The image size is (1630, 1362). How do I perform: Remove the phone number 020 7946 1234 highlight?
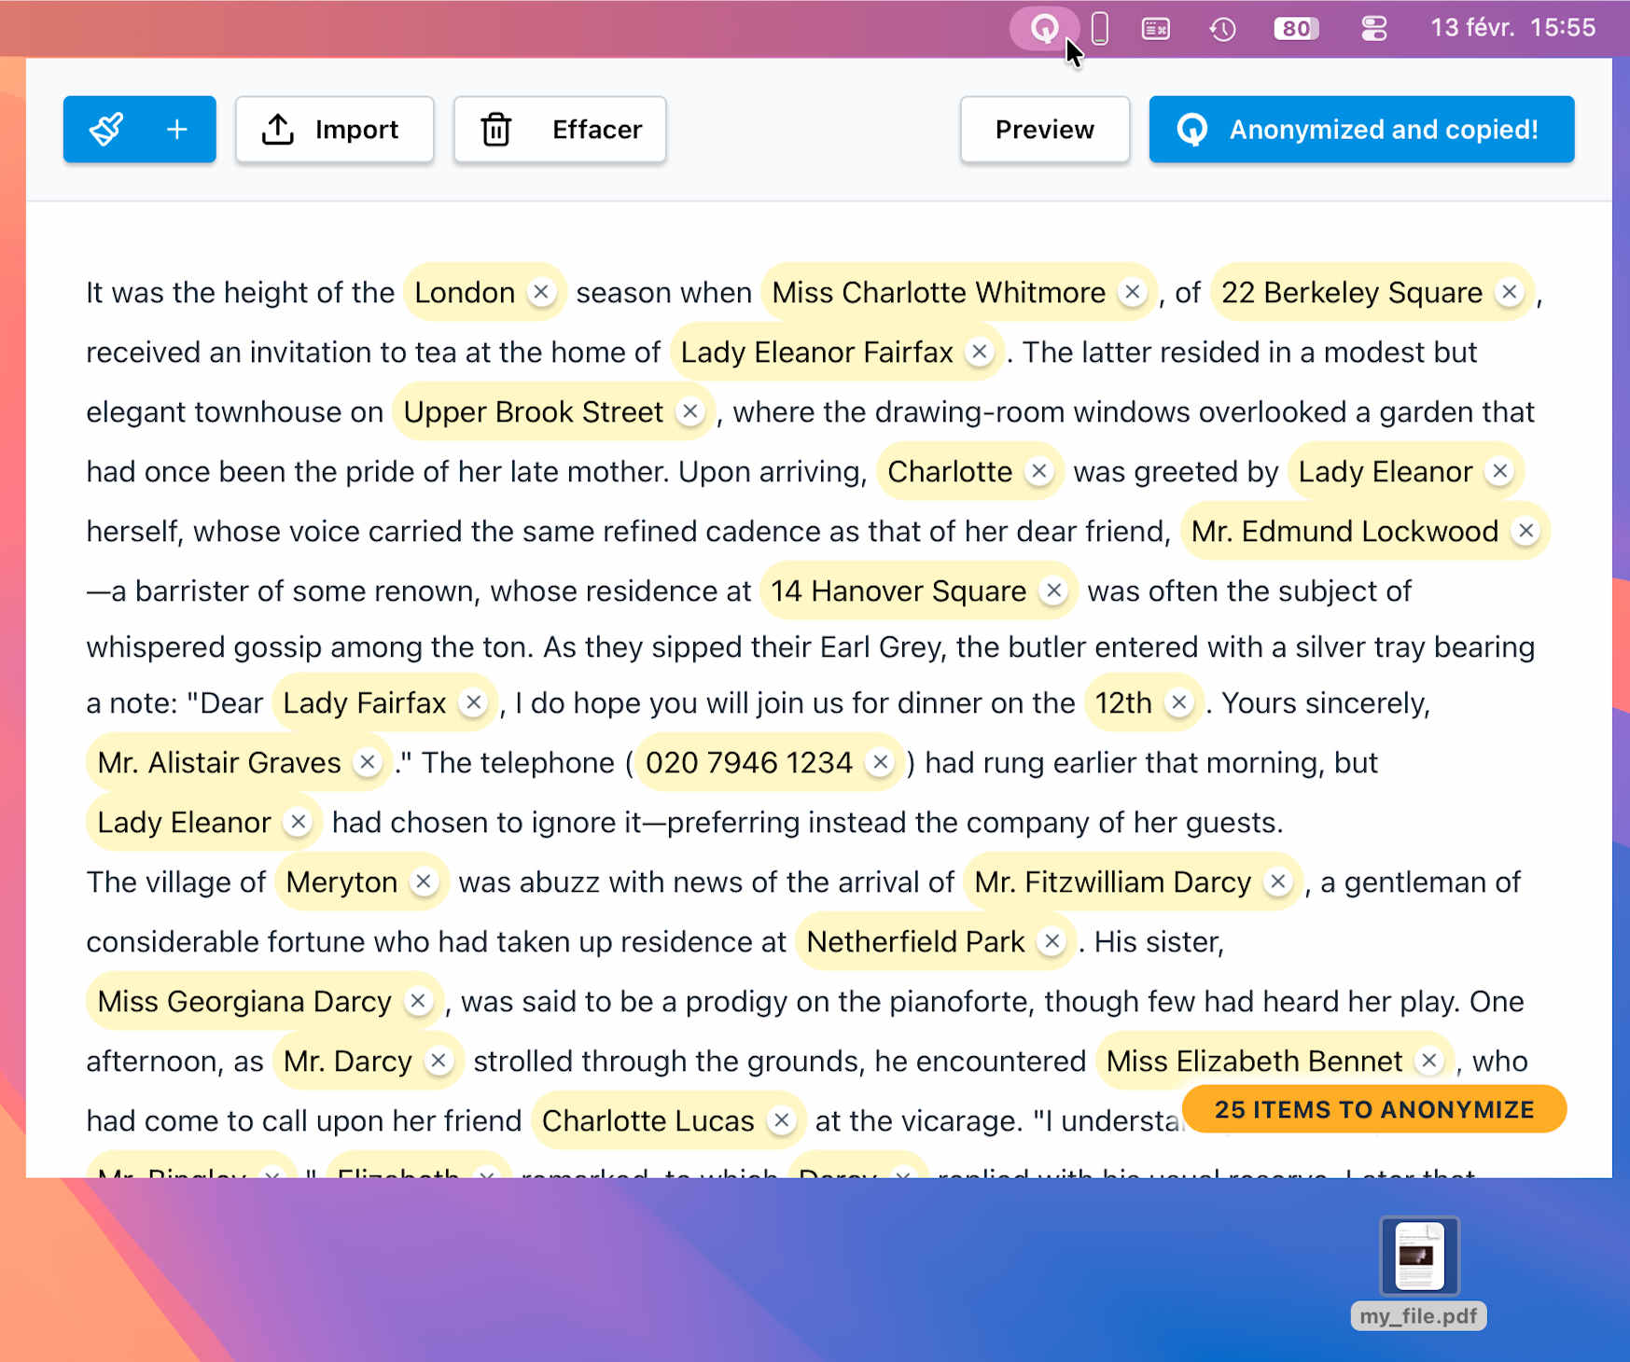878,762
